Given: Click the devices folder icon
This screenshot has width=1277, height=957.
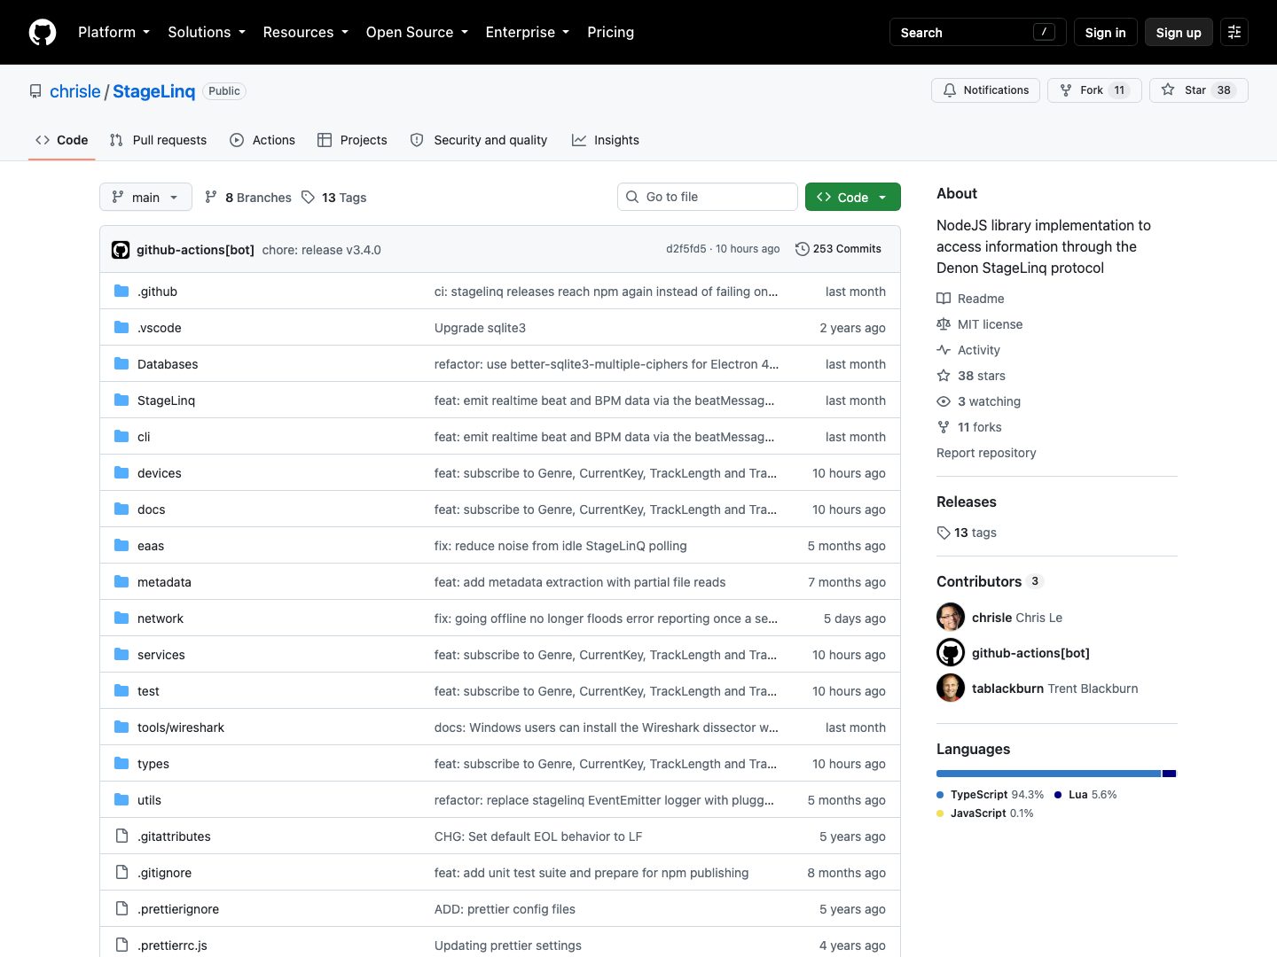Looking at the screenshot, I should (121, 473).
